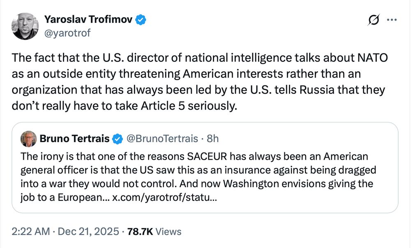
Task: Open Yaroslav Trofimov's profile picture
Action: 25,26
